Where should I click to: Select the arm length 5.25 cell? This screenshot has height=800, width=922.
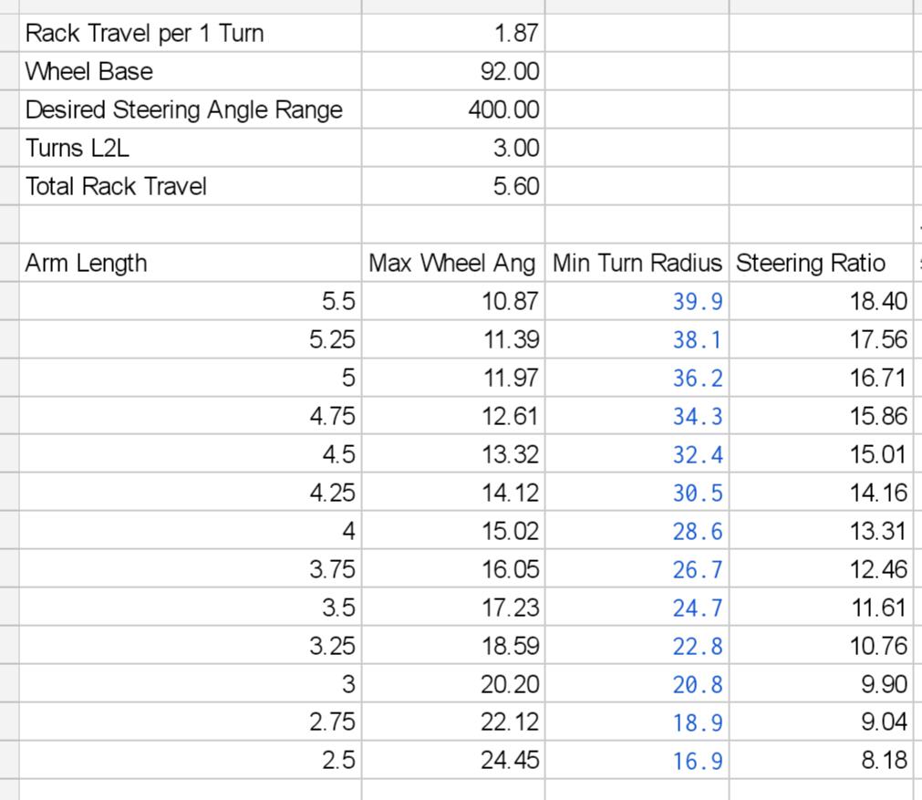pyautogui.click(x=190, y=339)
